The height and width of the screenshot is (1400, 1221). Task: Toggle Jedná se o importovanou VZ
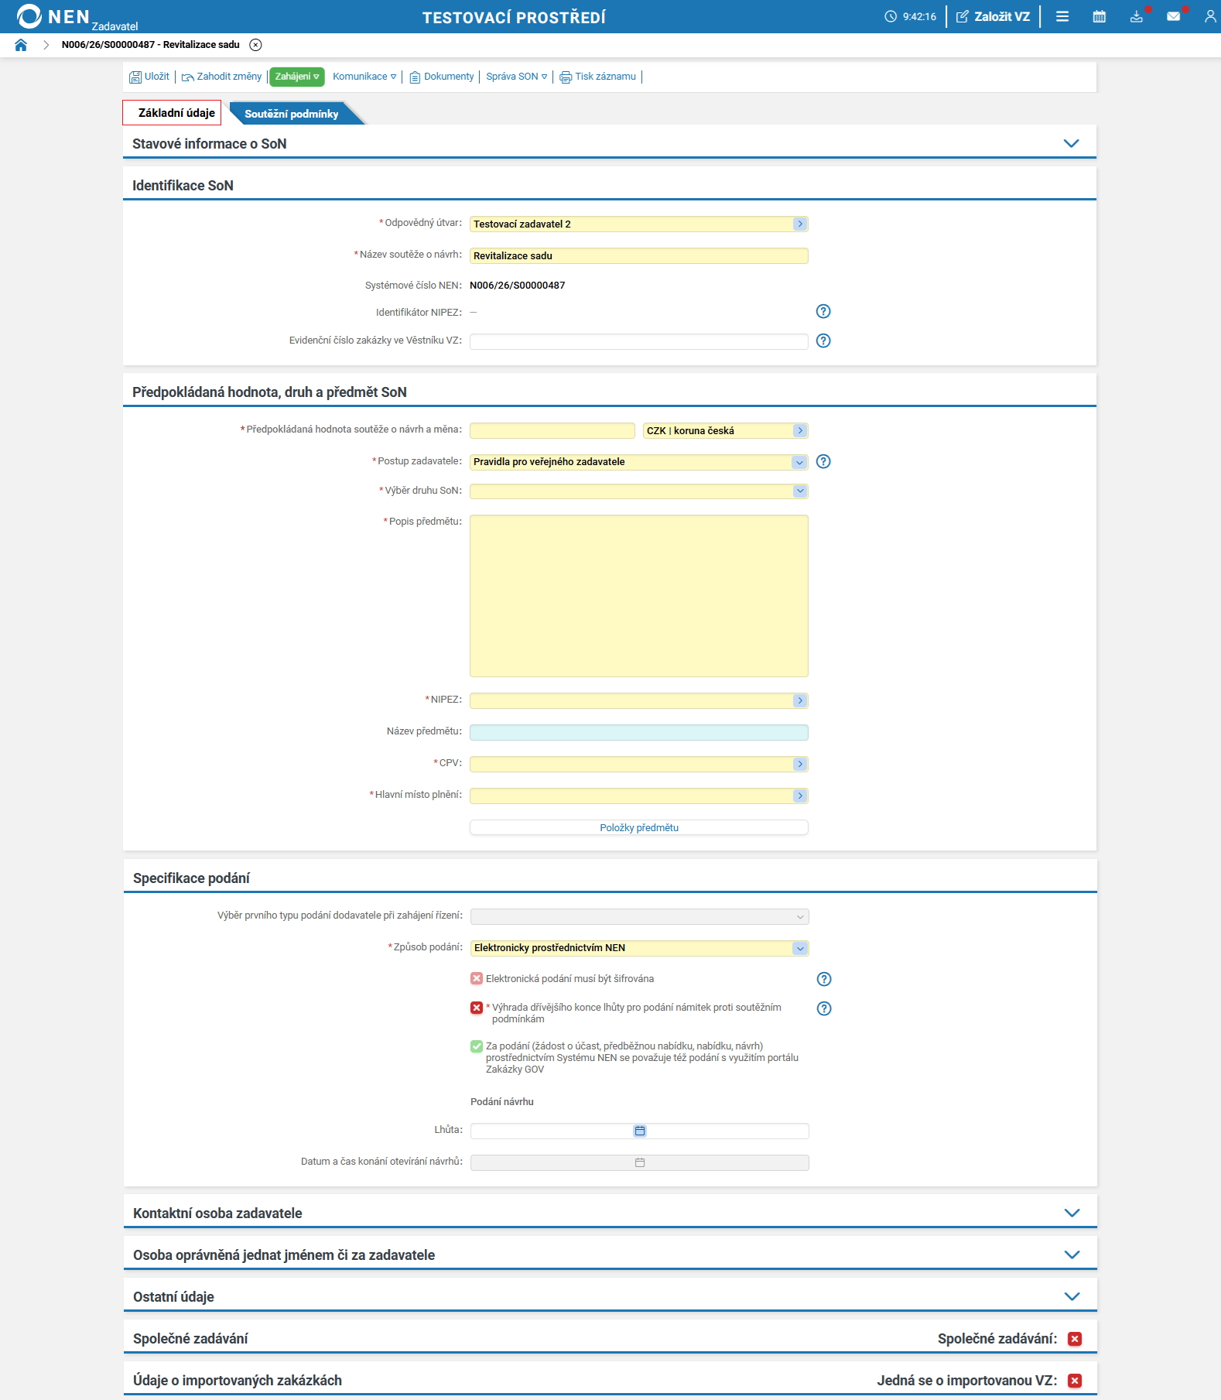click(1075, 1381)
